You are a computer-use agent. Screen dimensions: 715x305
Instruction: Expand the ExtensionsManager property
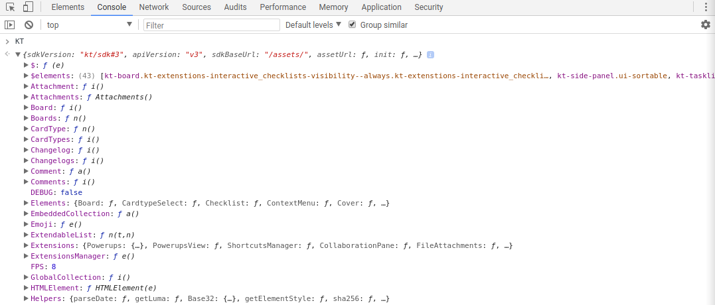click(27, 257)
